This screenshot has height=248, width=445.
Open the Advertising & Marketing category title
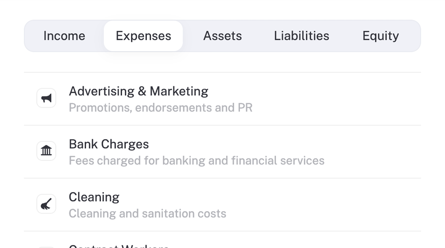coord(138,91)
